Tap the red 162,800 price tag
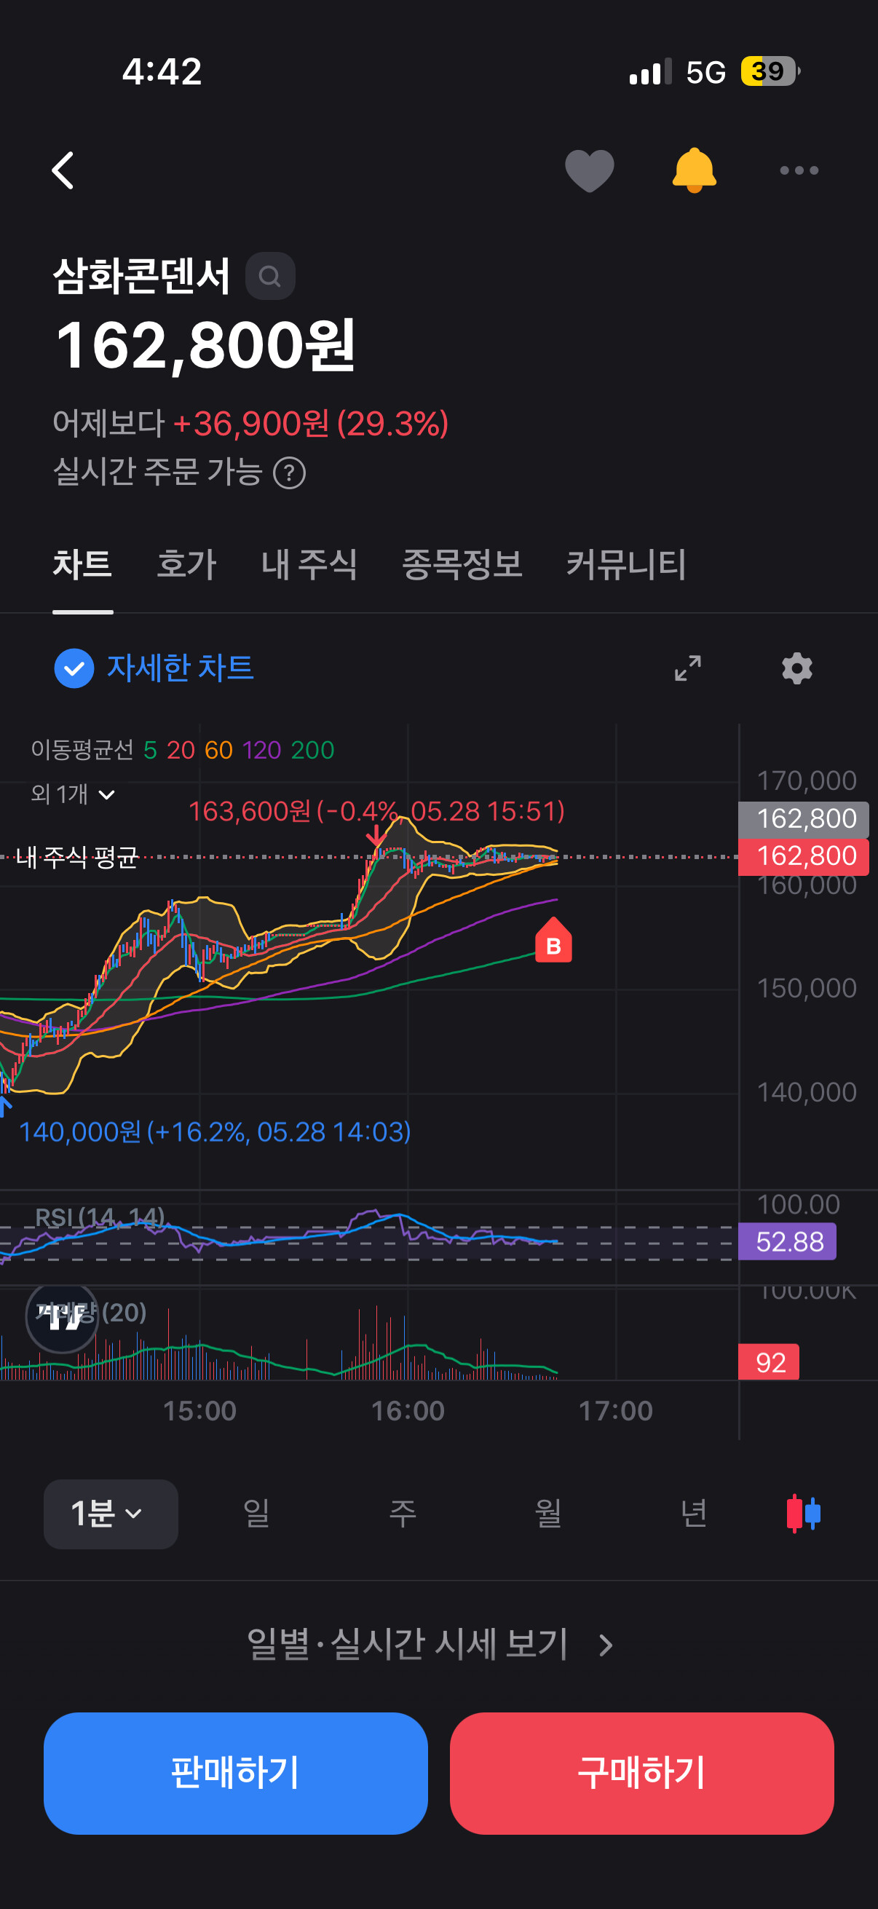The width and height of the screenshot is (878, 1909). point(804,857)
